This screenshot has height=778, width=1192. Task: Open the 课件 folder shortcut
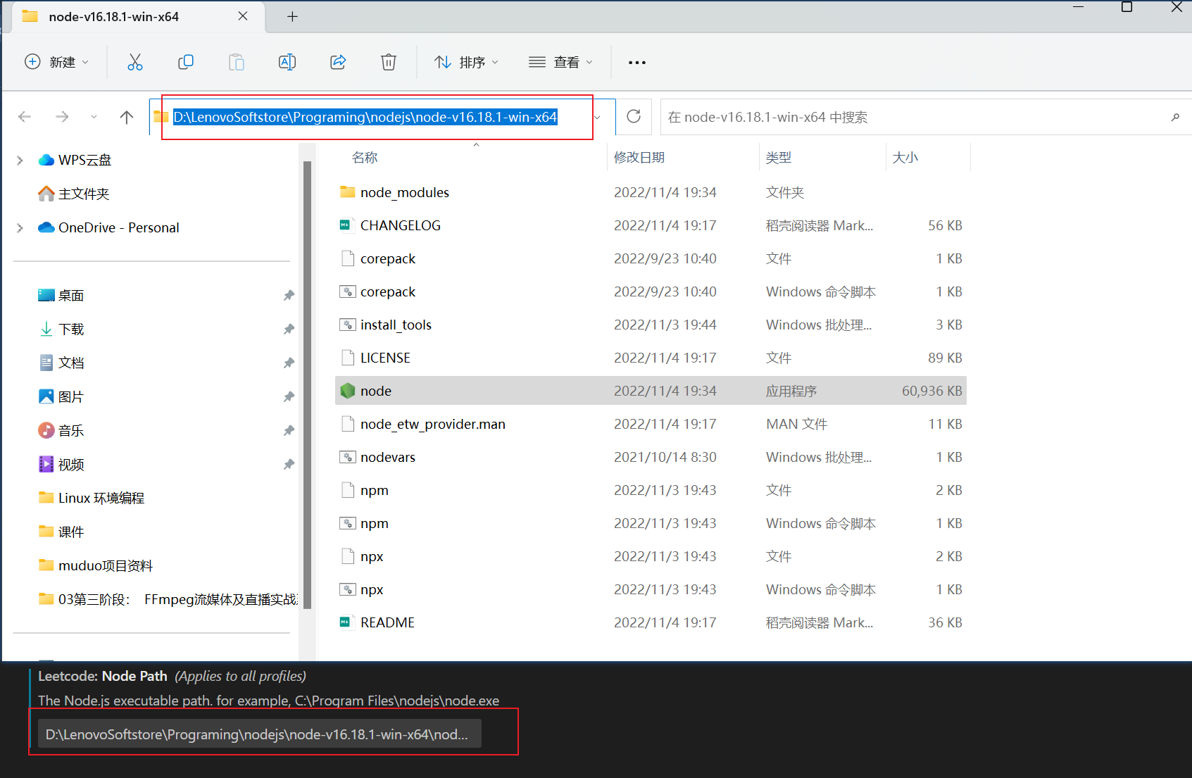61,532
